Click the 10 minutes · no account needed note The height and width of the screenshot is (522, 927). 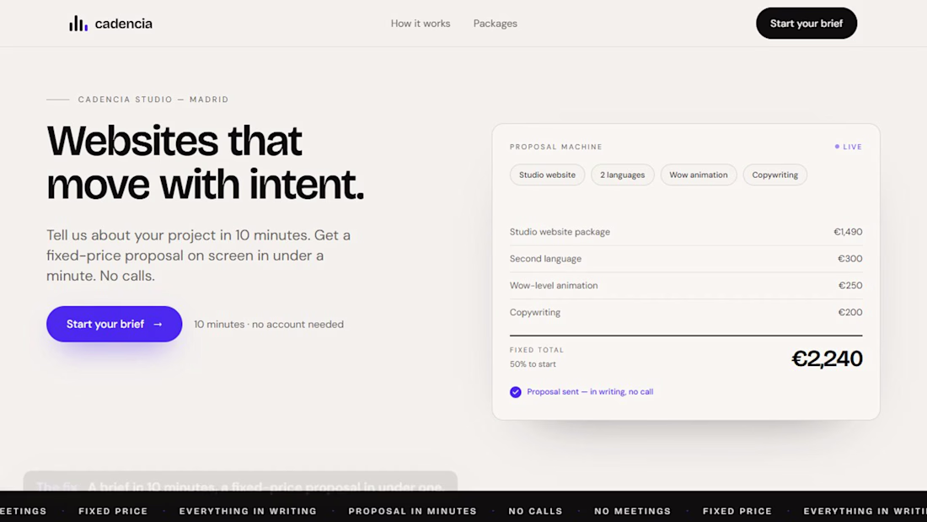click(269, 325)
